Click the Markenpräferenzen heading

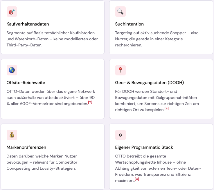coord(26,147)
